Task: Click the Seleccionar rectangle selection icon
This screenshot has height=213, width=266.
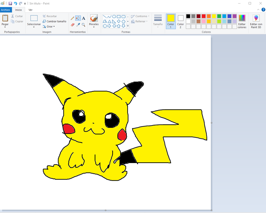Action: click(x=34, y=18)
